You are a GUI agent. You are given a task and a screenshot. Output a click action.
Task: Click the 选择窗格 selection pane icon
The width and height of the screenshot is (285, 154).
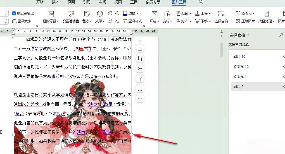(221, 14)
